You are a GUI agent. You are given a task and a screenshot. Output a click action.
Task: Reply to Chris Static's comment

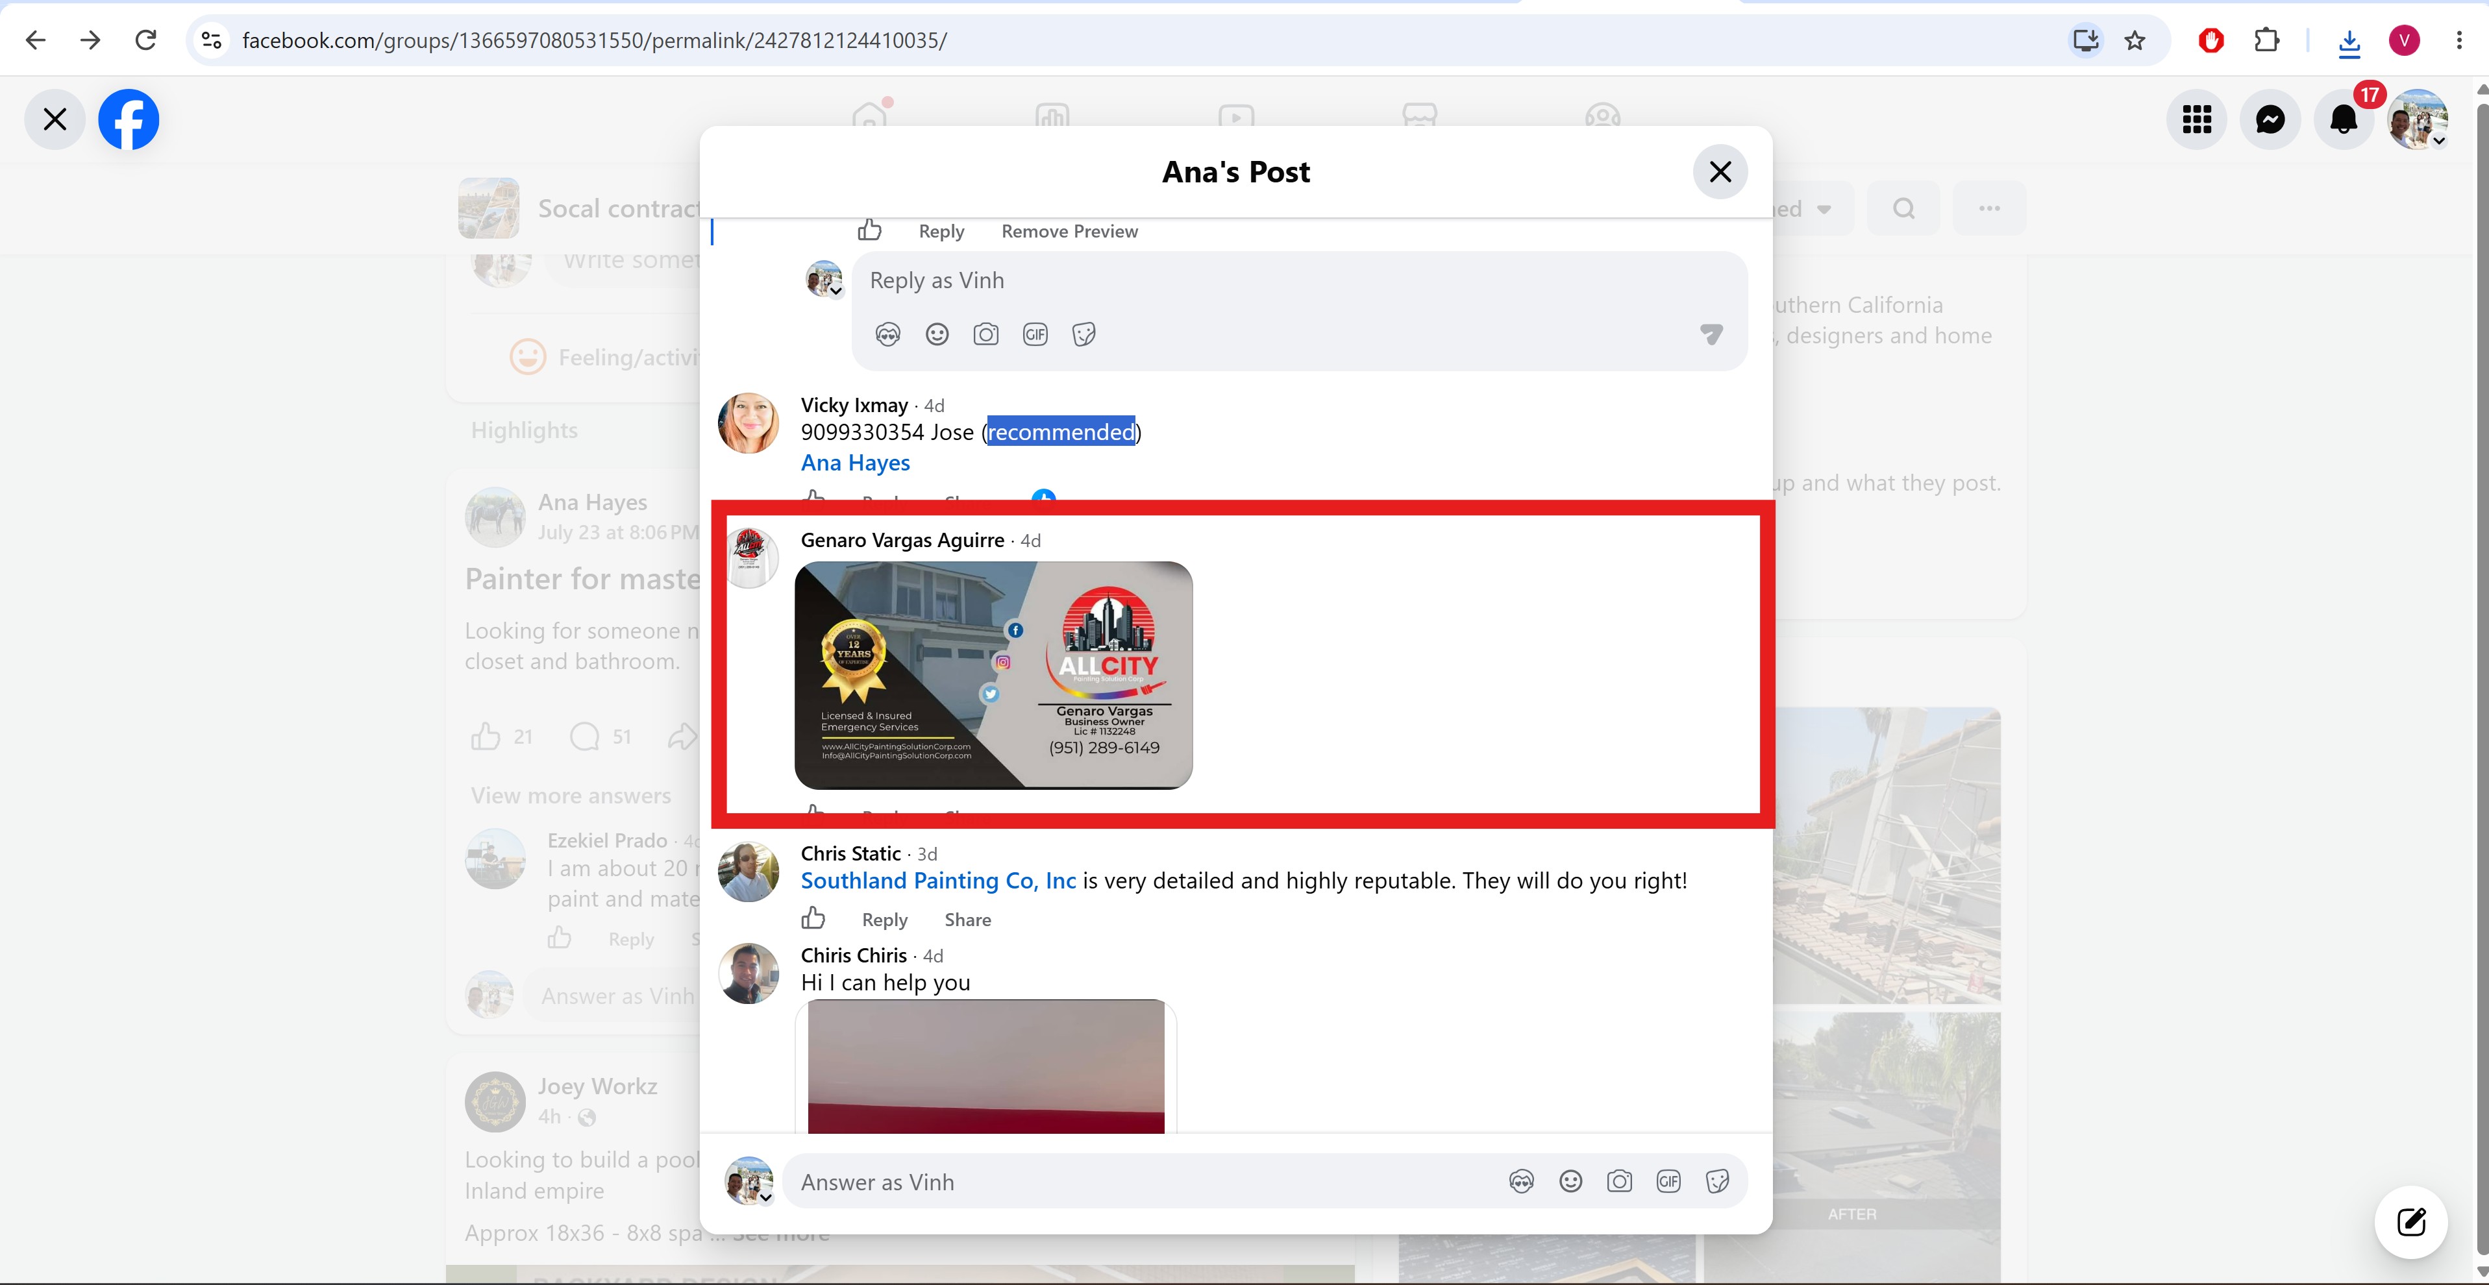pyautogui.click(x=884, y=920)
